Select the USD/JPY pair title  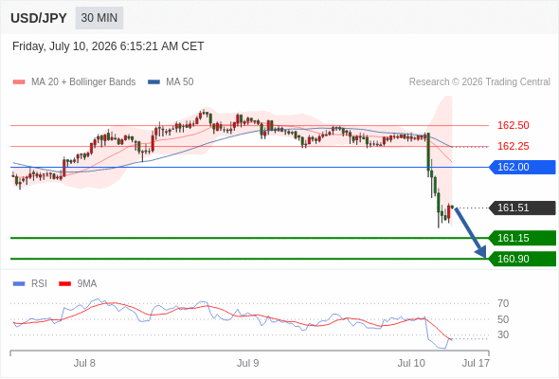[x=39, y=18]
